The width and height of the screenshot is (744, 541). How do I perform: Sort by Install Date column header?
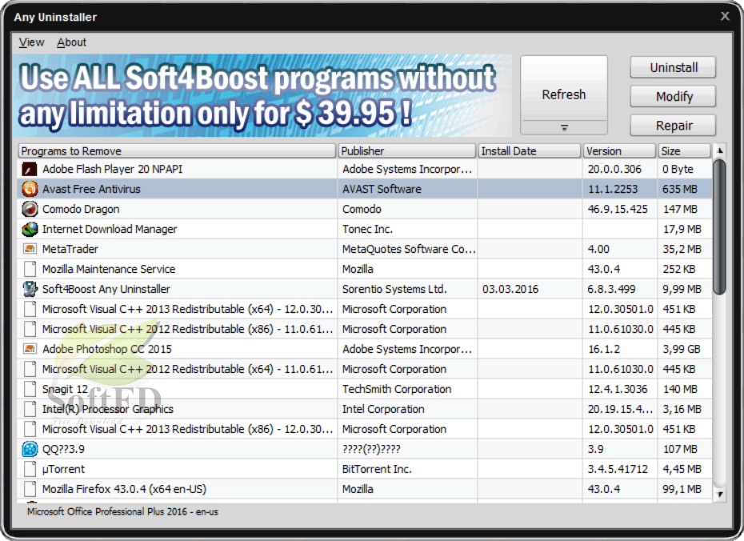pyautogui.click(x=530, y=151)
